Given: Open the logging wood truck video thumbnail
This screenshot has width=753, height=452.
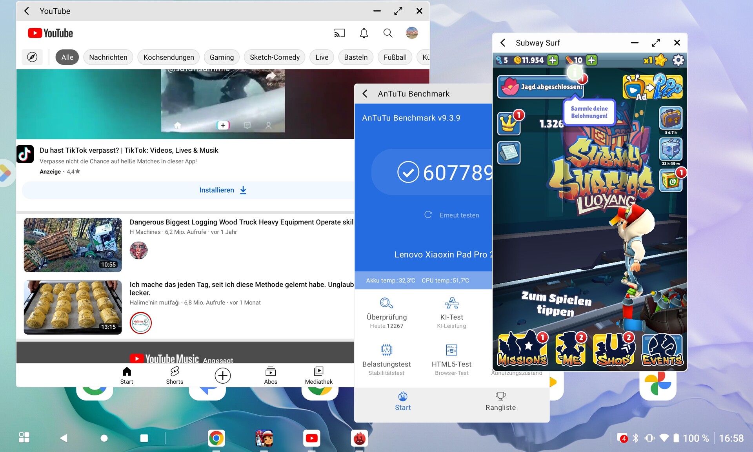Looking at the screenshot, I should tap(73, 245).
